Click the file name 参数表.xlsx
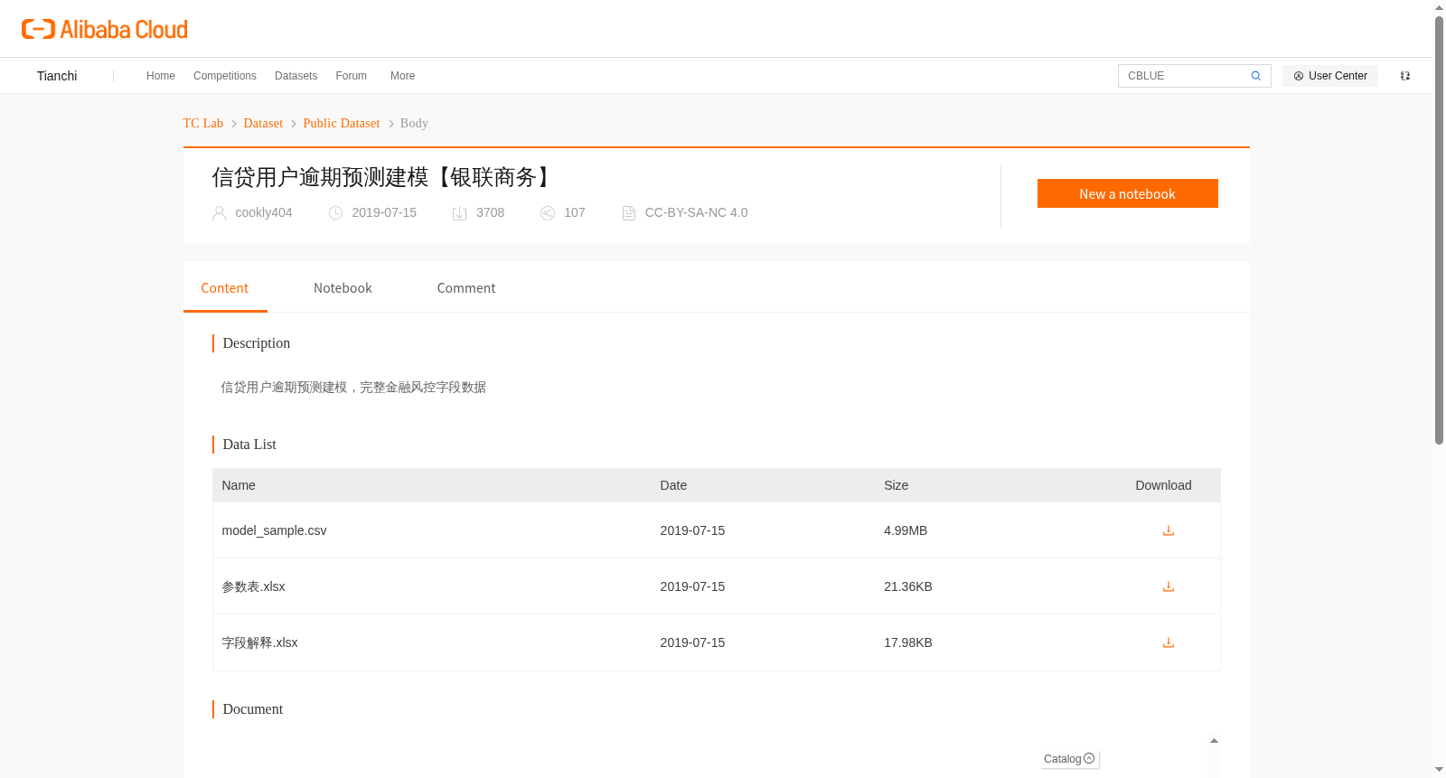This screenshot has width=1446, height=778. (x=253, y=586)
